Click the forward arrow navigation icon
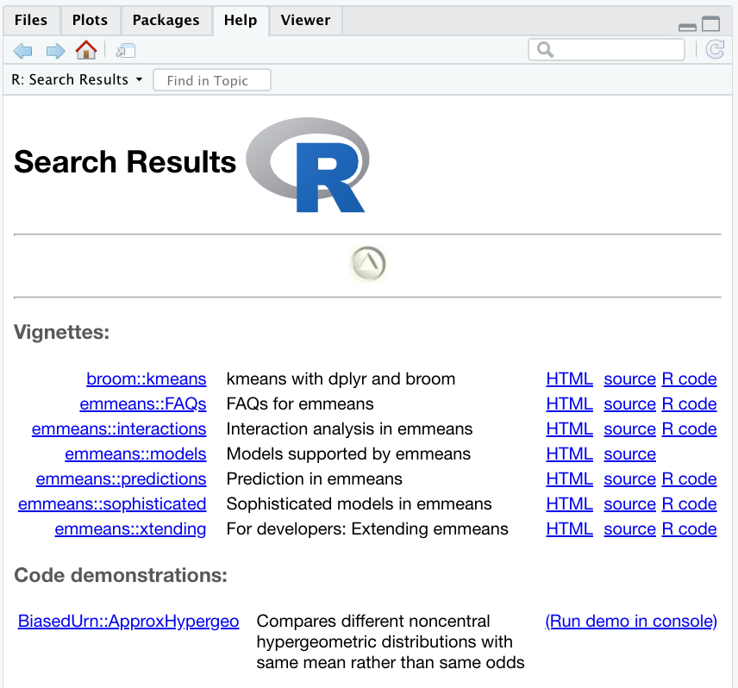The image size is (738, 688). (55, 51)
